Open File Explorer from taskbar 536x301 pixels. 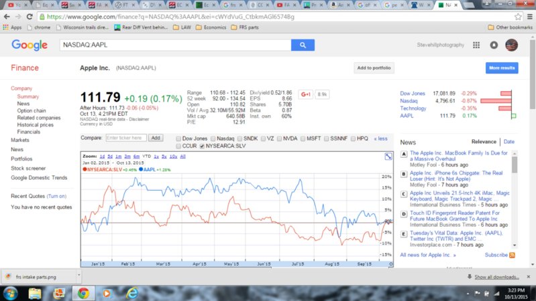tap(35, 293)
